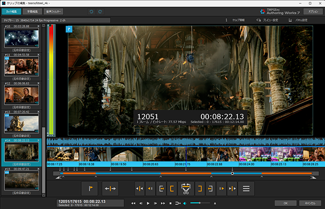This screenshot has width=325, height=209.
Task: Select chapter thumbnail #15 00:09:47.21
Action: (x=22, y=181)
